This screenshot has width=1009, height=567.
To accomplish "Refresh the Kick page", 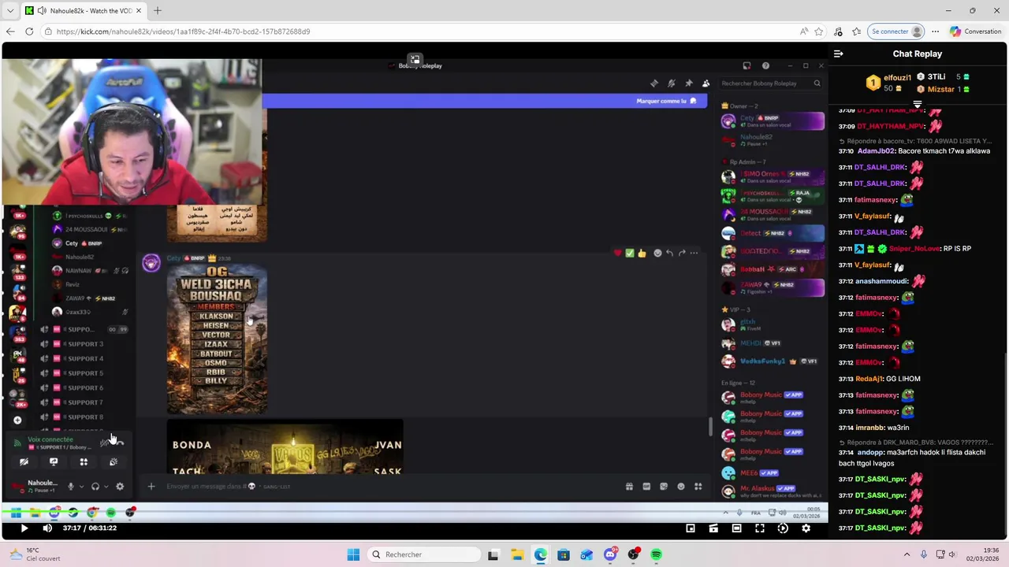I will 29,31.
